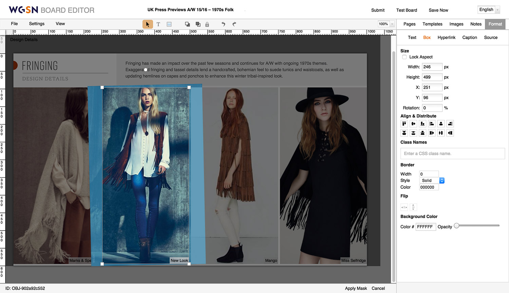The image size is (509, 293).
Task: Undo the last action
Action: (x=223, y=24)
